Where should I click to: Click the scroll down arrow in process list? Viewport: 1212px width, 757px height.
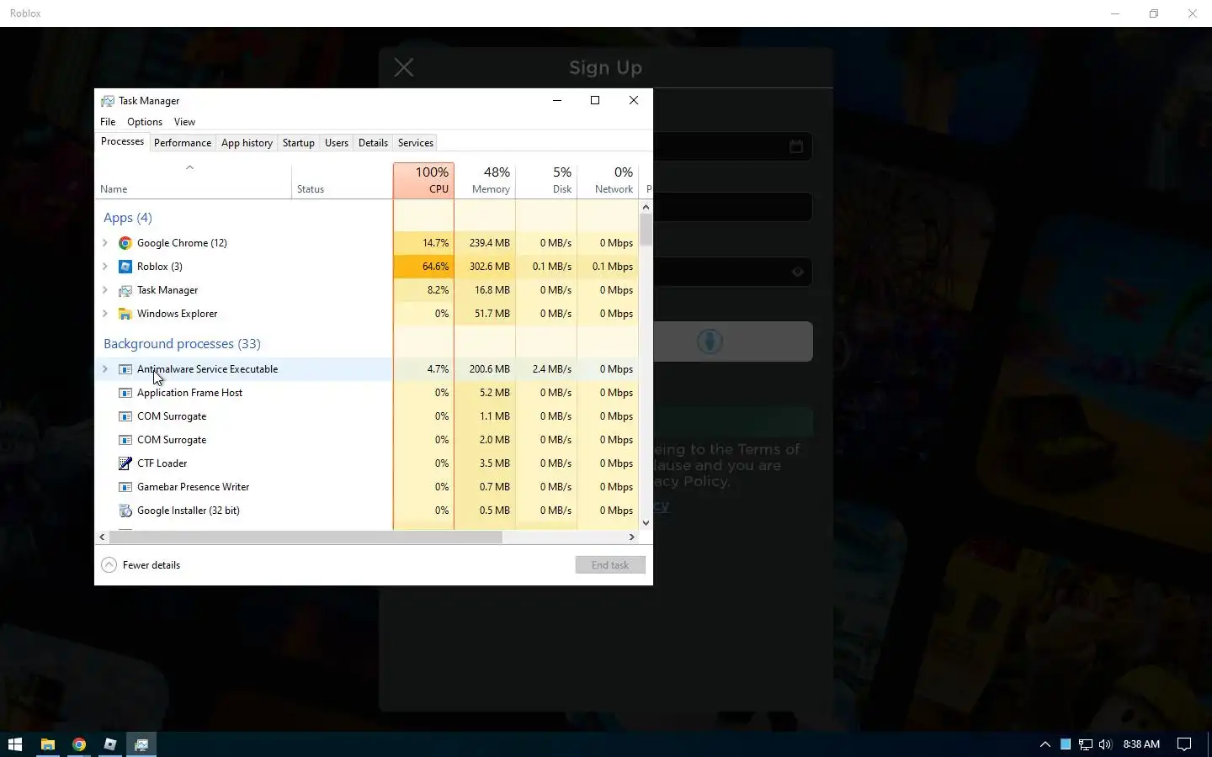[x=646, y=523]
